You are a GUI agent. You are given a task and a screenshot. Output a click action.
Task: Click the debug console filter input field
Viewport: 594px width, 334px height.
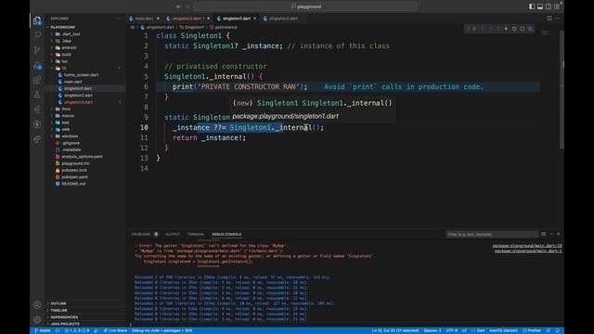(x=492, y=235)
